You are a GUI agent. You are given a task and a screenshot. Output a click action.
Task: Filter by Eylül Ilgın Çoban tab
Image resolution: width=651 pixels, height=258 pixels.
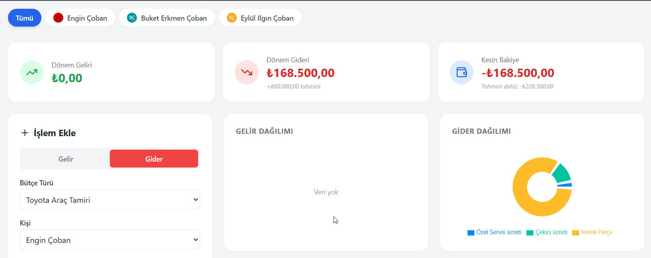click(267, 18)
